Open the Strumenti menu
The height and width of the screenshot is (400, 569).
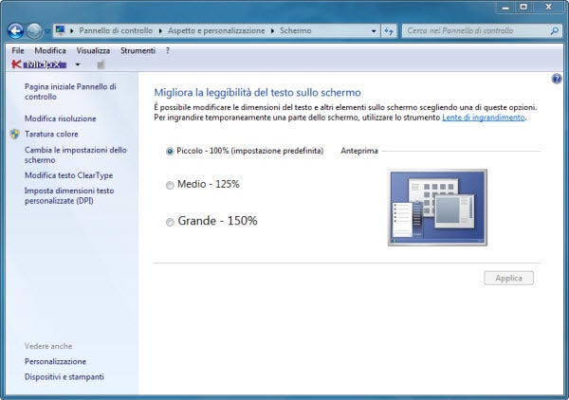[138, 51]
